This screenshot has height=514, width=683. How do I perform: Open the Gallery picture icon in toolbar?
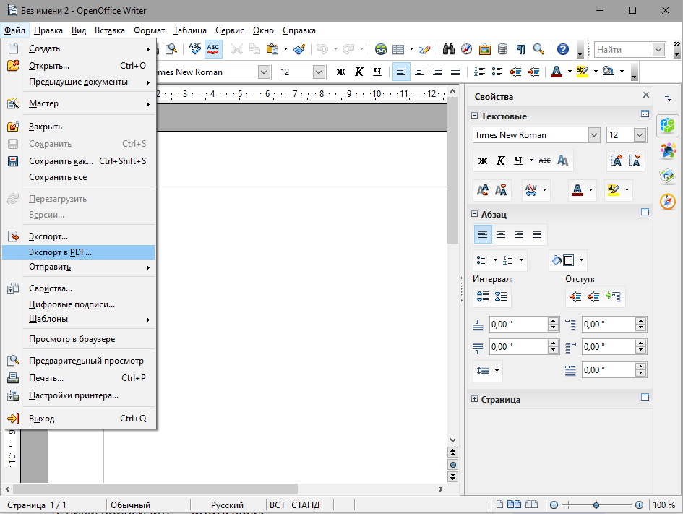click(485, 49)
